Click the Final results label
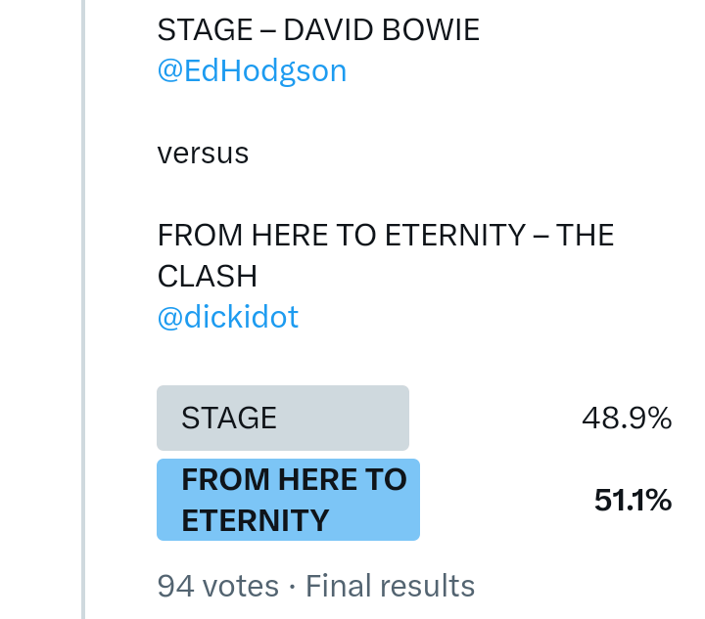This screenshot has width=705, height=619. [390, 586]
